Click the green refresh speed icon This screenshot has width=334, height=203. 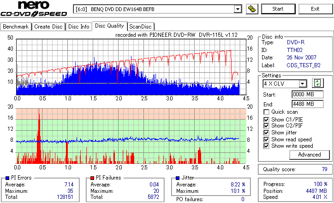click(317, 83)
